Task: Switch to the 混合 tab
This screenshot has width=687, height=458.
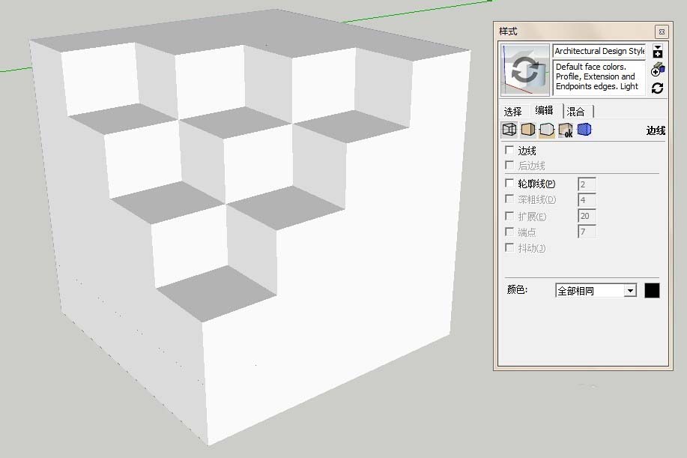Action: tap(575, 112)
